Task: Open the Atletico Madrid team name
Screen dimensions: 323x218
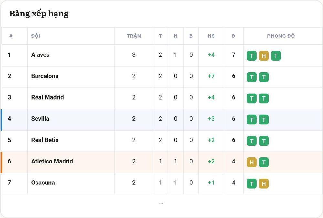Action: tap(52, 161)
